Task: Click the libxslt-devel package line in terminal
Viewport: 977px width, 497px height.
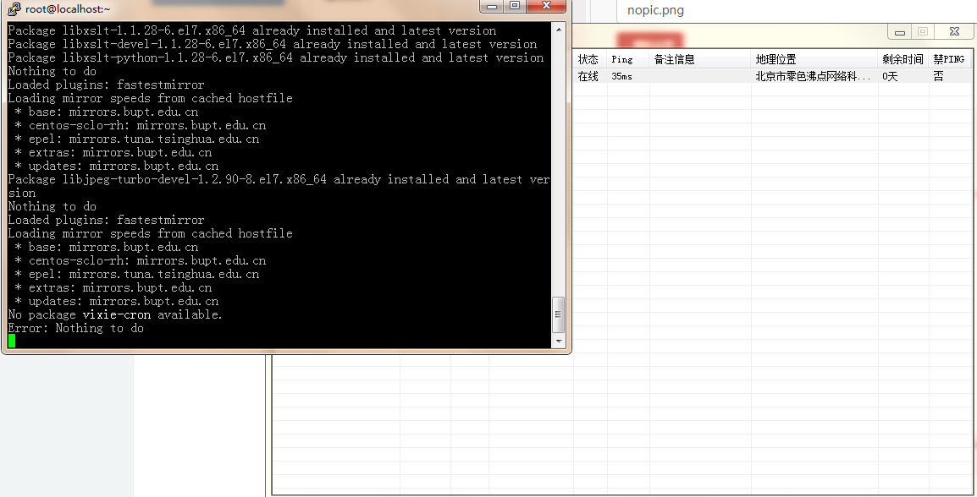Action: click(x=273, y=44)
